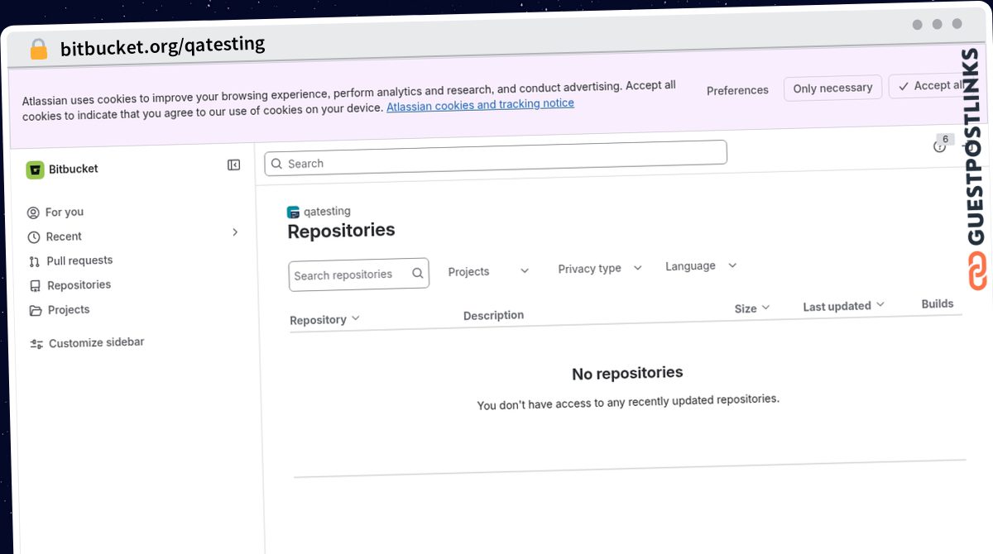Open For you in sidebar
Image resolution: width=993 pixels, height=554 pixels.
64,213
